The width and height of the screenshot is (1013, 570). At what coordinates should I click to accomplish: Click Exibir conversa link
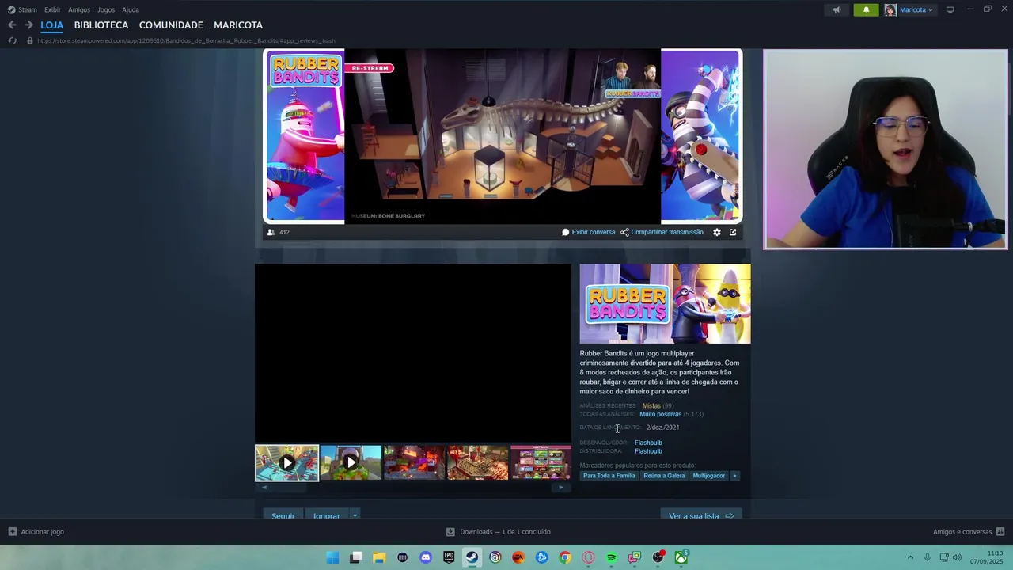point(589,232)
